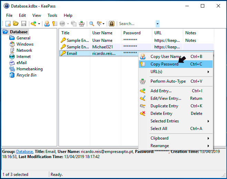Viewport: 227px width, 179px height.
Task: Expand the Clipboard submenu
Action: (175, 138)
